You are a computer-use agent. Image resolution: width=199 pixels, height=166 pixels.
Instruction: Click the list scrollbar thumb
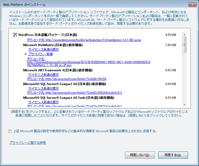point(184,45)
